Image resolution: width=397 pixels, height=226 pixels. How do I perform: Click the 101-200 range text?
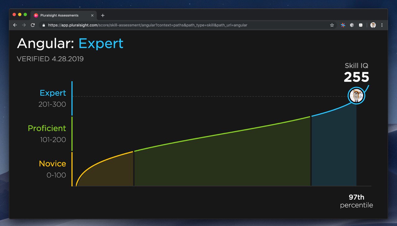pos(53,140)
